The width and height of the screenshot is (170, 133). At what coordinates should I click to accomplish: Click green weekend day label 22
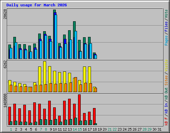coord(115,129)
